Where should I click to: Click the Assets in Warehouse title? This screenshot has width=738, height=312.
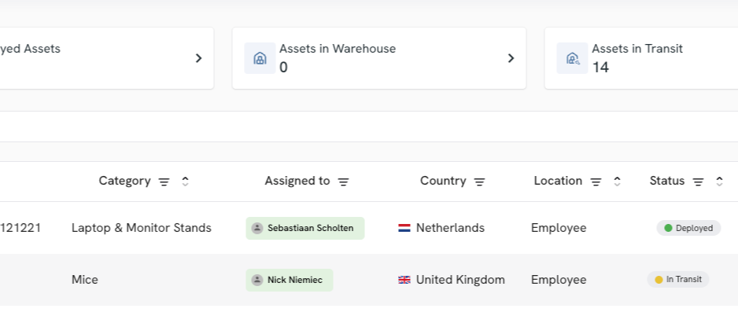[338, 49]
